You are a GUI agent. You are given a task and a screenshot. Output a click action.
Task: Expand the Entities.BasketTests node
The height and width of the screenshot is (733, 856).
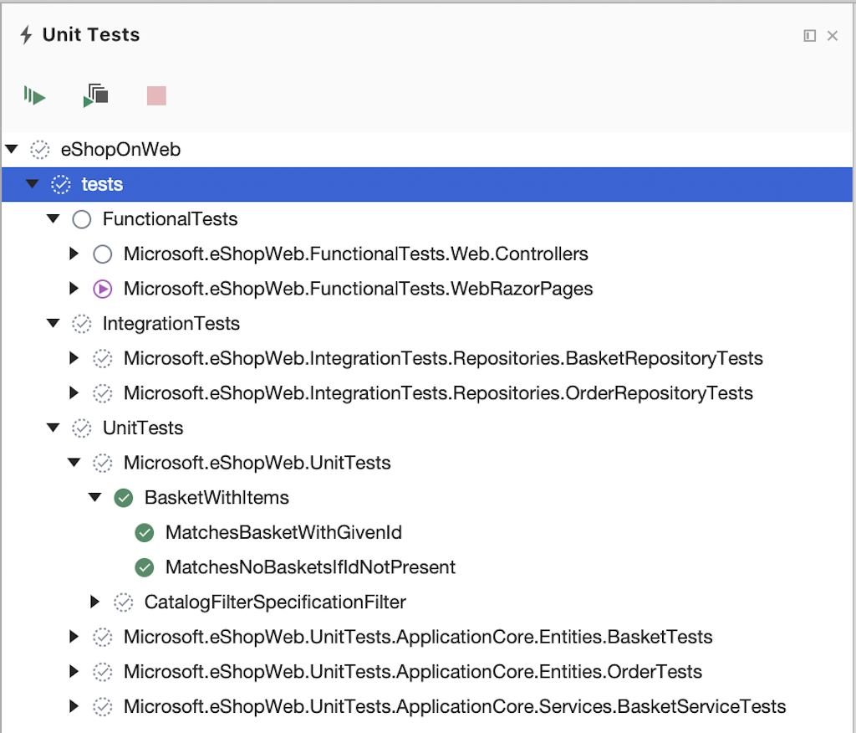coord(74,637)
